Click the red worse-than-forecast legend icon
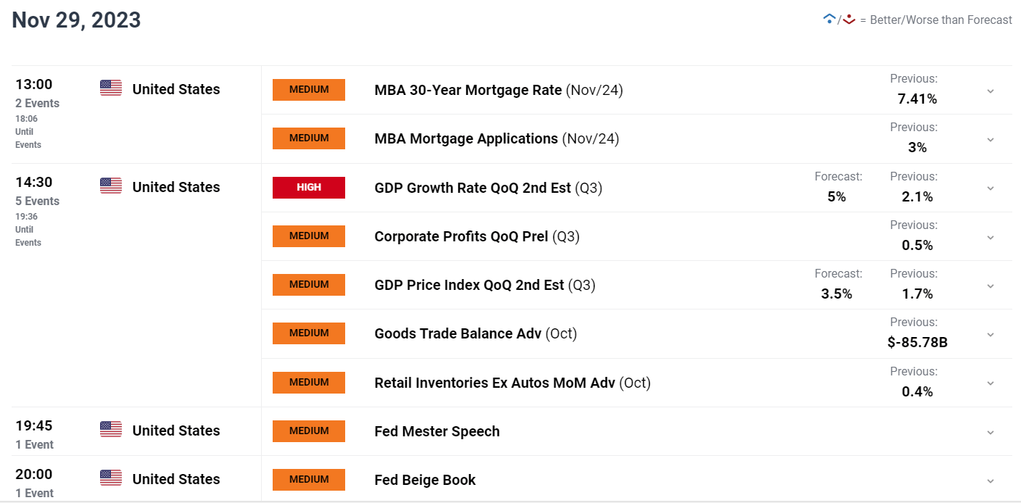1021x503 pixels. pos(849,20)
